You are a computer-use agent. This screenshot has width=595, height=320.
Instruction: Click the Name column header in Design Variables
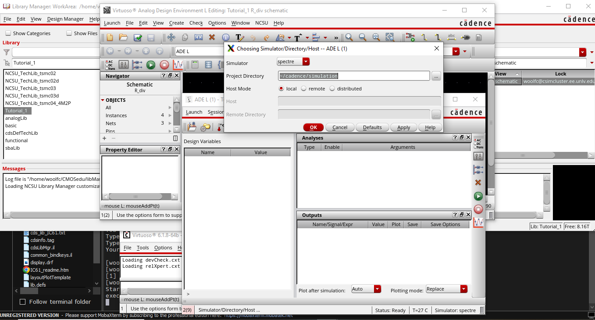click(x=207, y=152)
